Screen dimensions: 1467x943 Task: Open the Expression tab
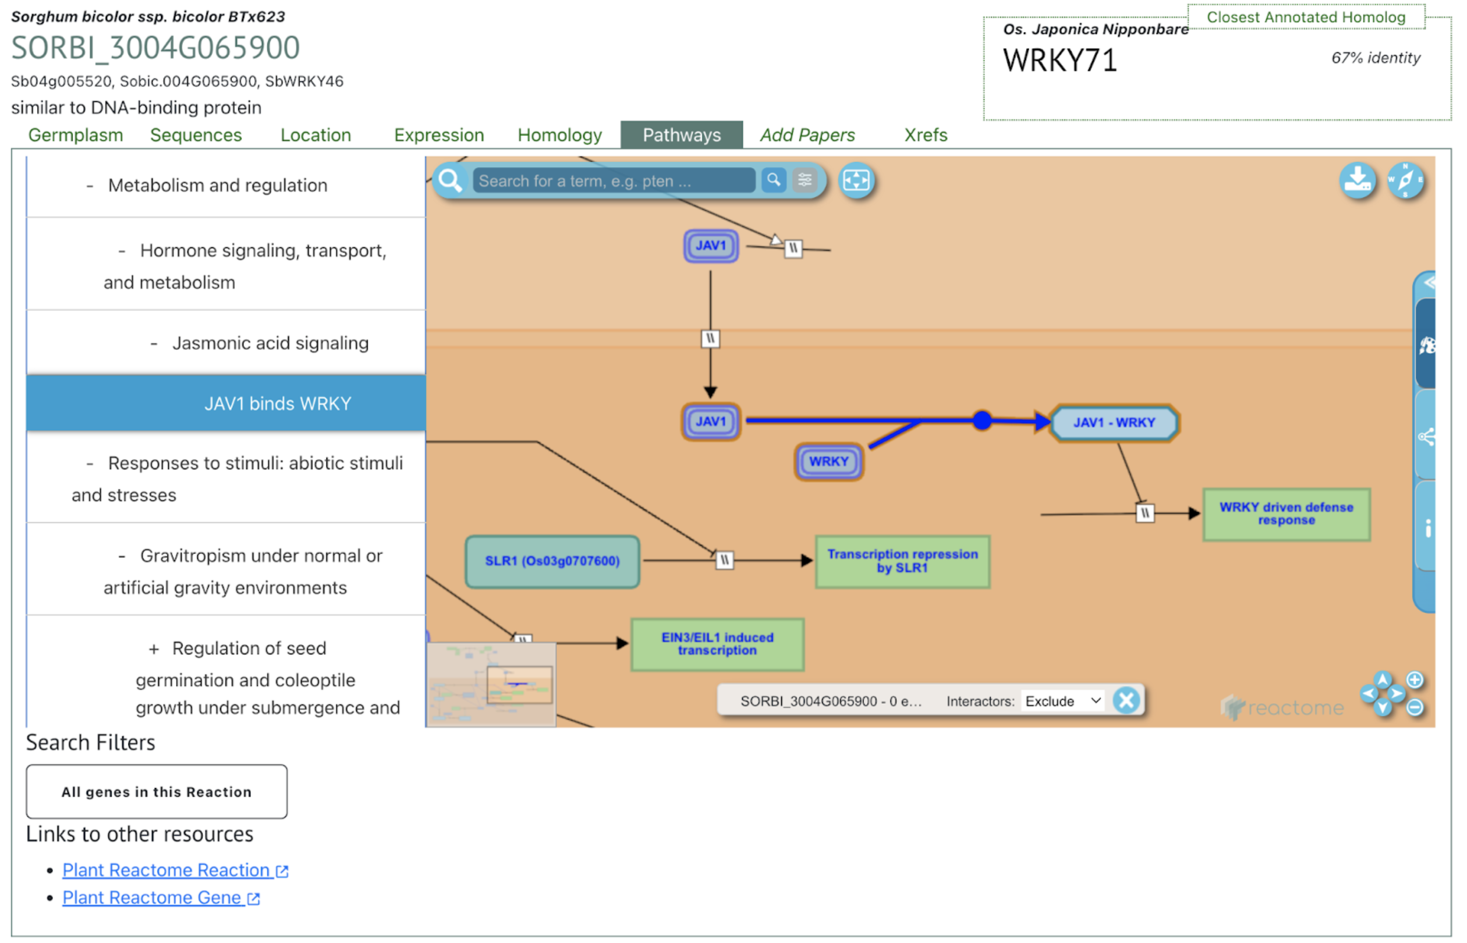[x=439, y=135]
